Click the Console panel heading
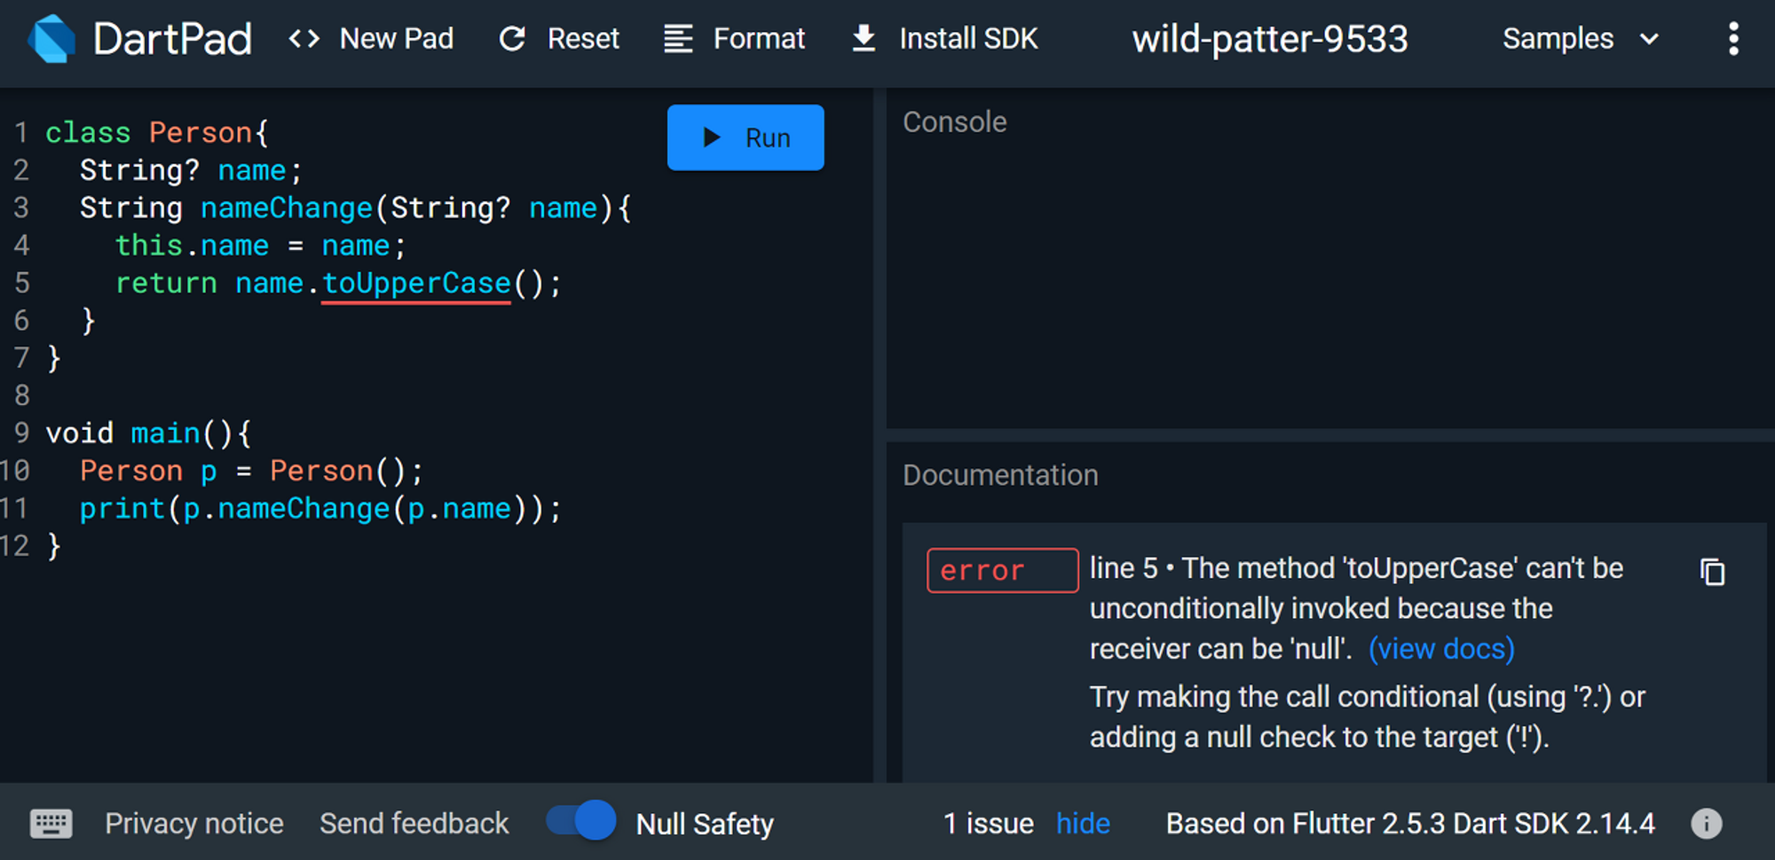Image resolution: width=1775 pixels, height=860 pixels. click(955, 122)
